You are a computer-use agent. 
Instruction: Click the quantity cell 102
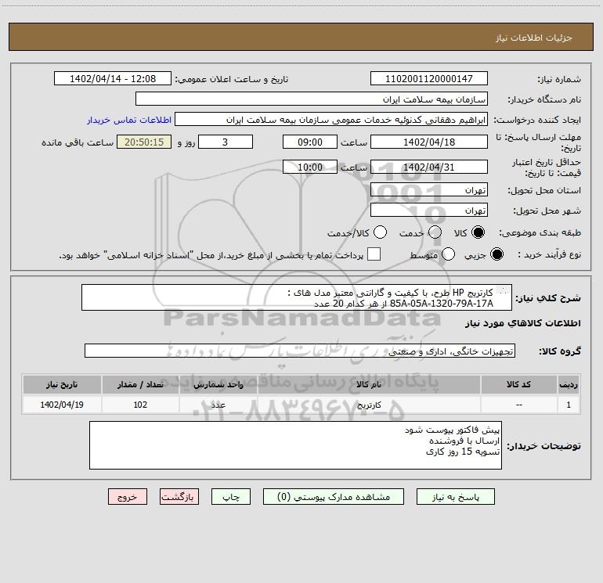pos(140,405)
